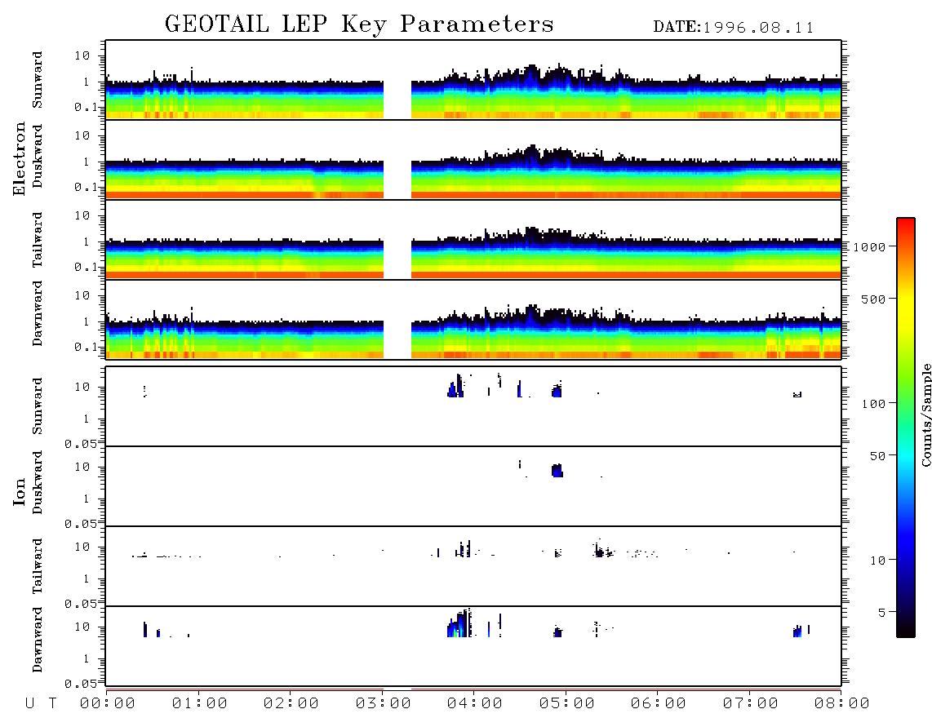Image resolution: width=932 pixels, height=718 pixels.
Task: Click the black bottom of the colorbar
Action: point(905,630)
